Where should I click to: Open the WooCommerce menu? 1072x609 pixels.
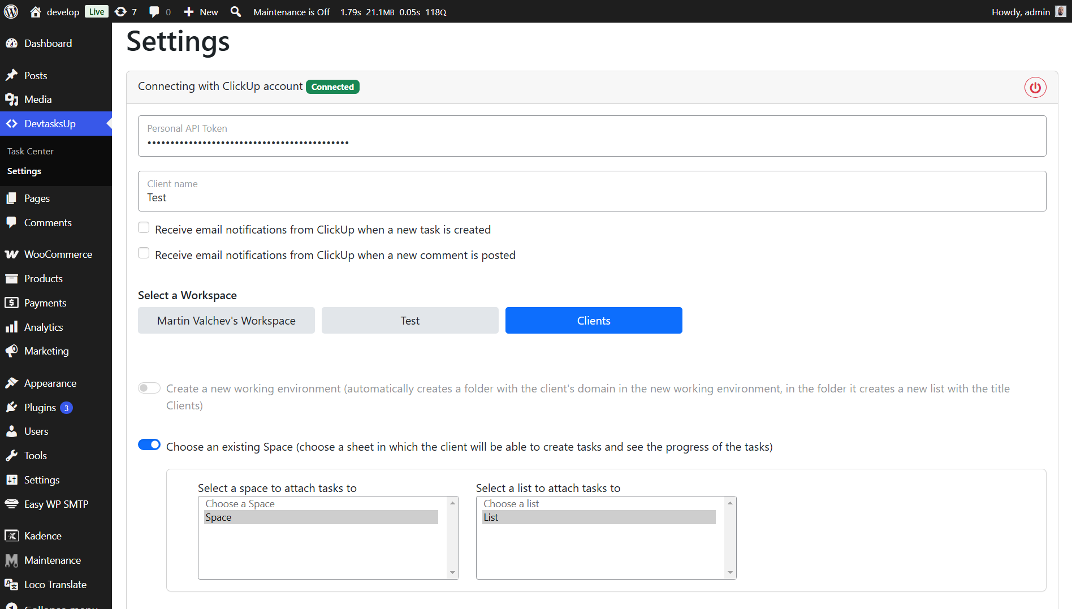pyautogui.click(x=56, y=254)
